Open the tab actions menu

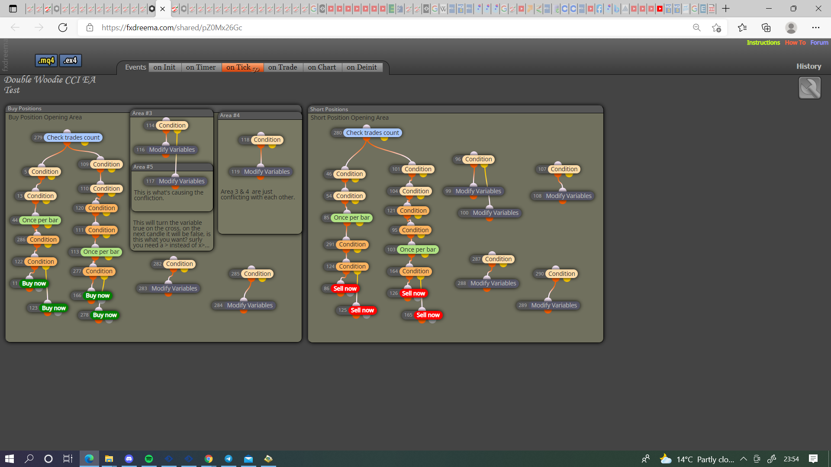[x=13, y=9]
